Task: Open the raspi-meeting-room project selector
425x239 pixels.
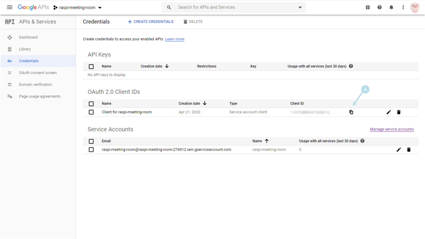Action: click(77, 7)
